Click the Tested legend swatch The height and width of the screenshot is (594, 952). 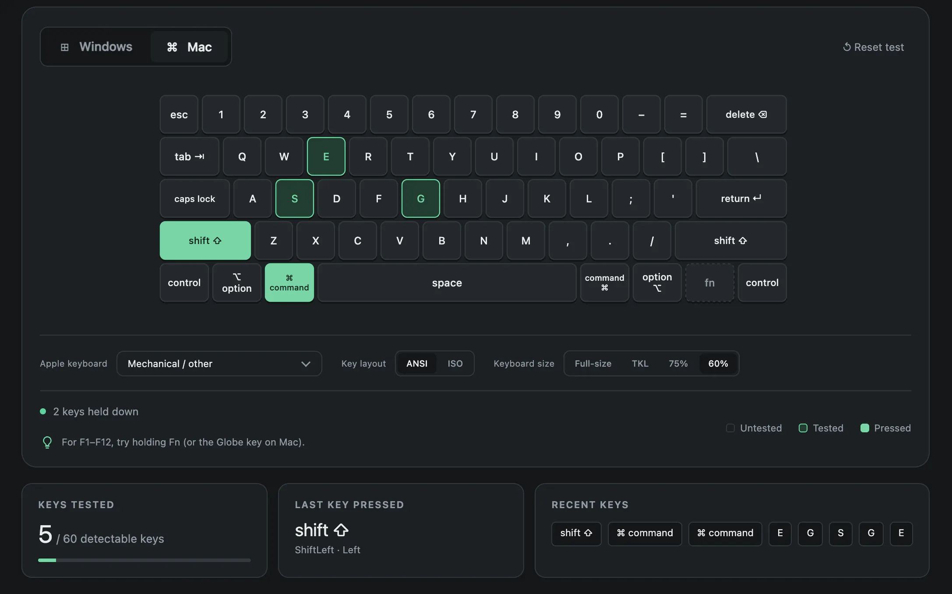(803, 428)
